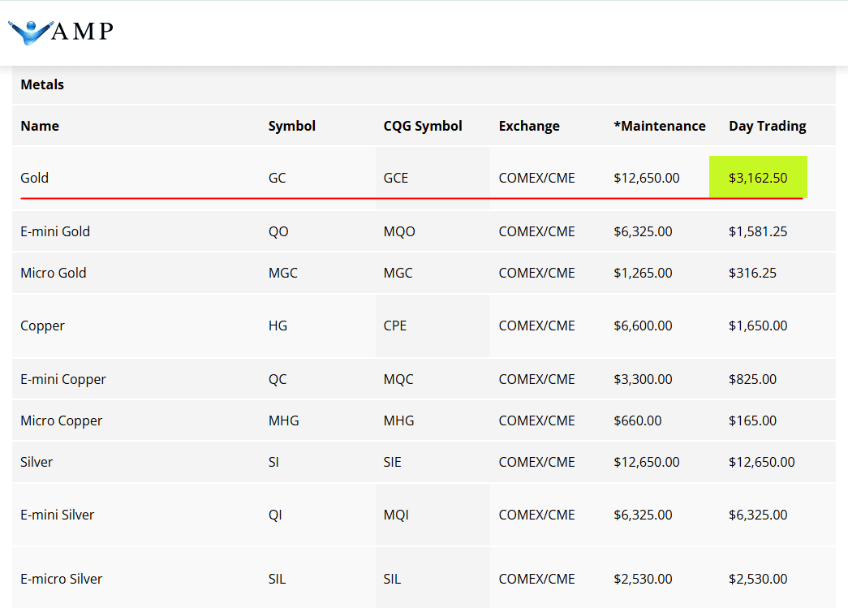Screen dimensions: 848x608
Task: Click E-micro Silver's $2,530.00 day trading value
Action: point(758,580)
